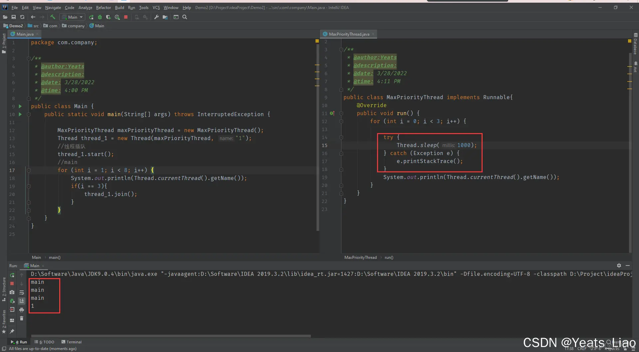
Task: Clear the console with the trash icon
Action: click(22, 318)
